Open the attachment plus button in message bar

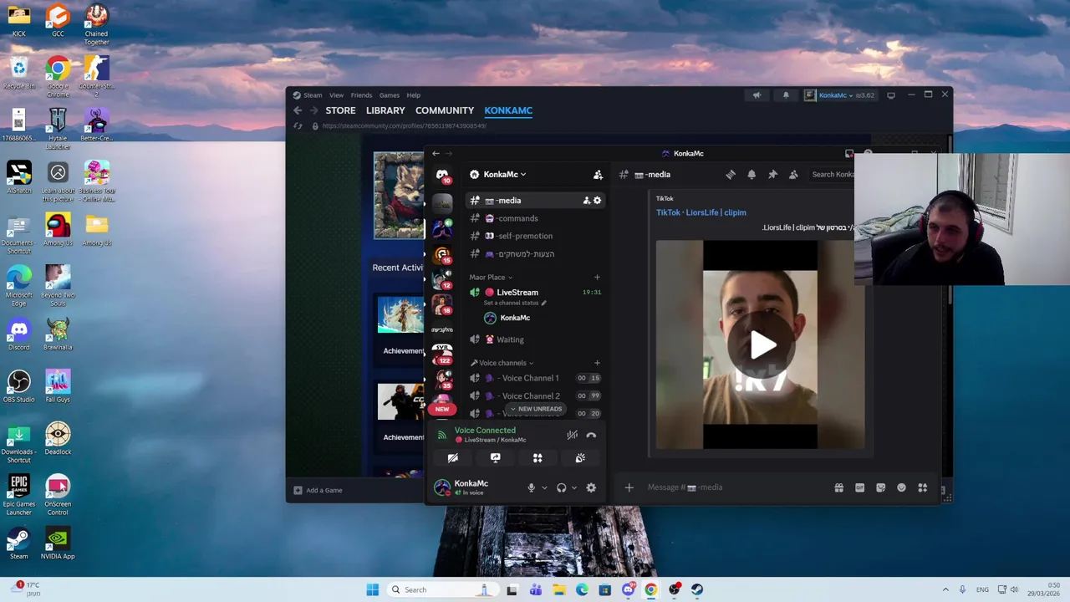click(629, 487)
